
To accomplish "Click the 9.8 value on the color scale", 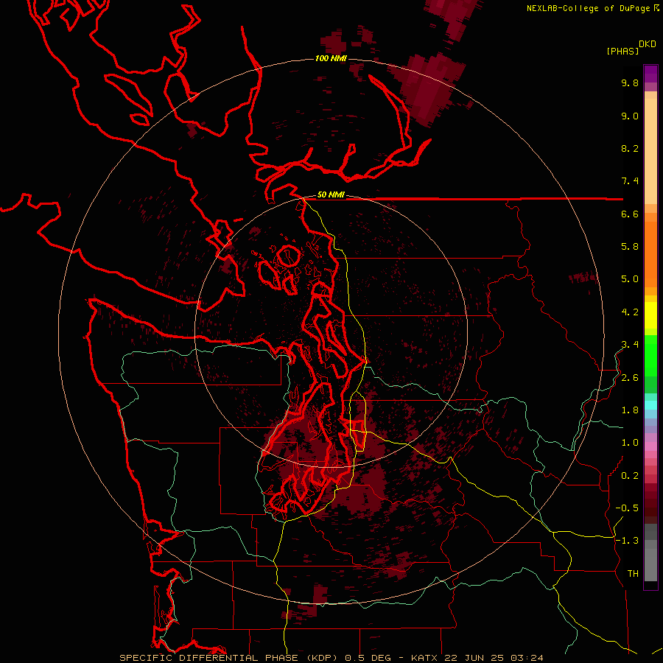I will 630,83.
